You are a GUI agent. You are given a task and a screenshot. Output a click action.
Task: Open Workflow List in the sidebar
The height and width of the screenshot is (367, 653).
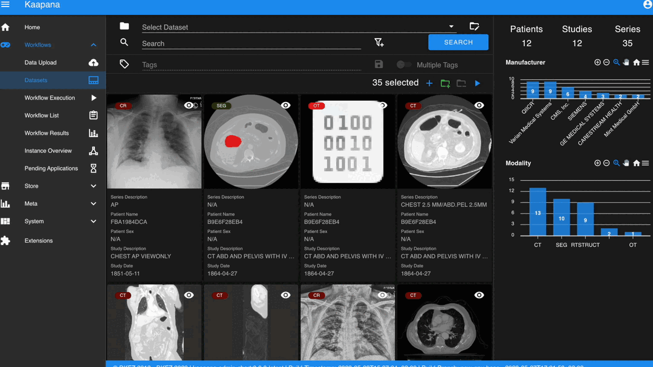(x=53, y=115)
